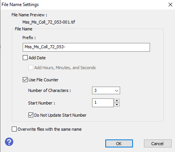Click the Prefix label

(29, 38)
